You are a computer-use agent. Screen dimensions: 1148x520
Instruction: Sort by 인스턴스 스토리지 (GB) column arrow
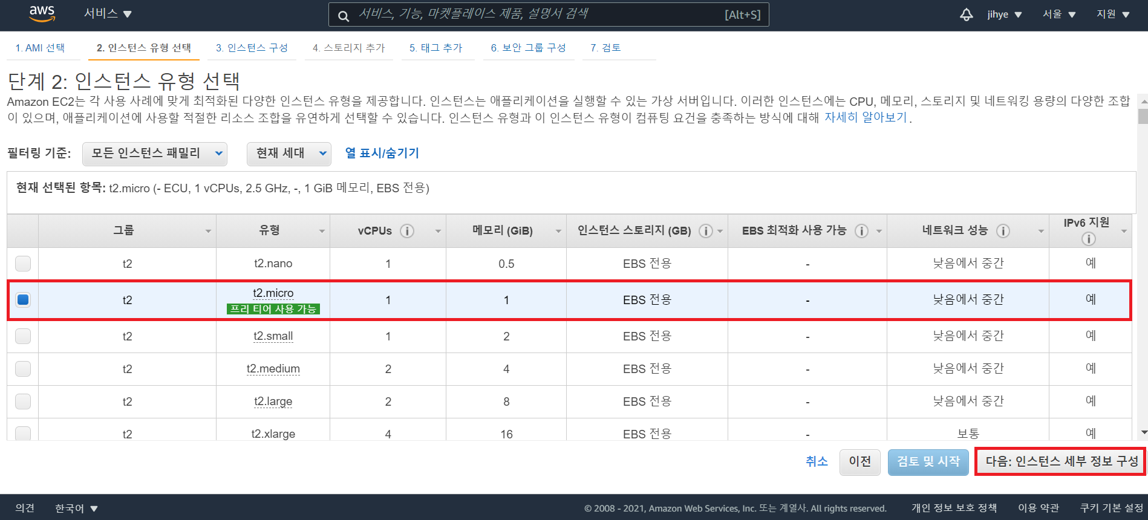pos(720,232)
